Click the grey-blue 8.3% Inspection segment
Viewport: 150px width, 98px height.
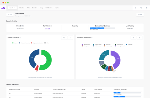101,63
